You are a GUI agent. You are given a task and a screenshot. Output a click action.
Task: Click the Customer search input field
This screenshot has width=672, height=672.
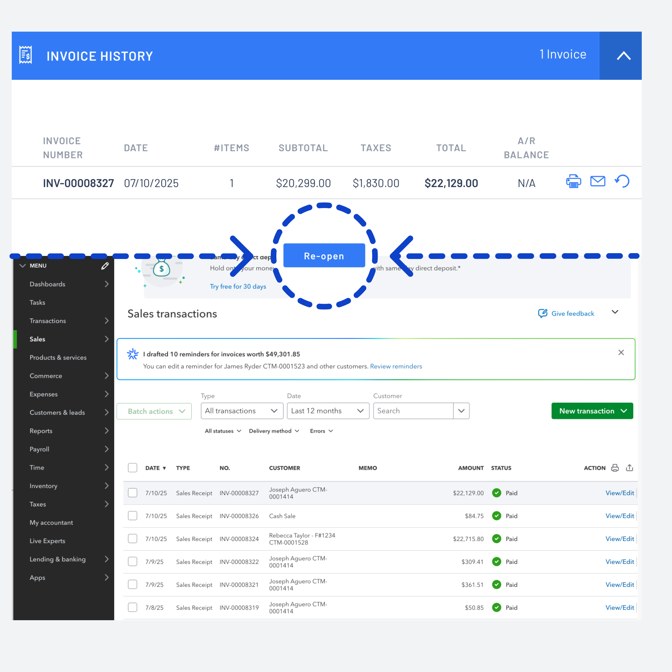(413, 411)
